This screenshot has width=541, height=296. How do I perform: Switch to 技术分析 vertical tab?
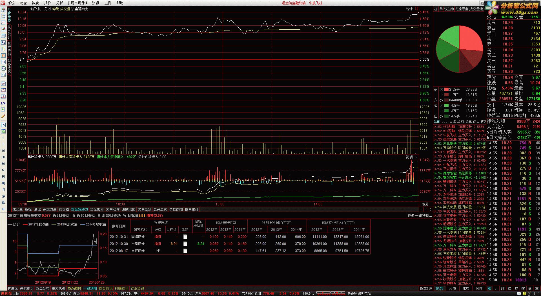(9, 32)
